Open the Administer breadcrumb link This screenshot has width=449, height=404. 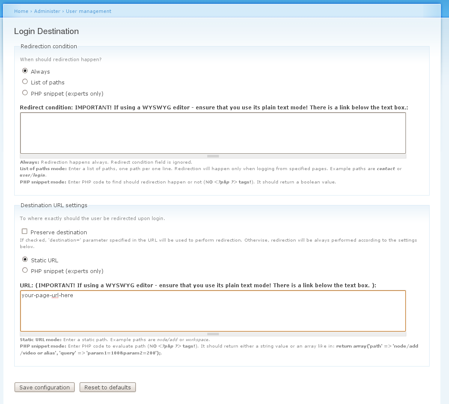[47, 11]
